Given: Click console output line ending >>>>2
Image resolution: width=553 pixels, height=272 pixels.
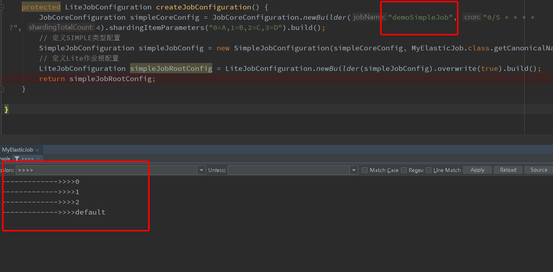Looking at the screenshot, I should pyautogui.click(x=41, y=202).
